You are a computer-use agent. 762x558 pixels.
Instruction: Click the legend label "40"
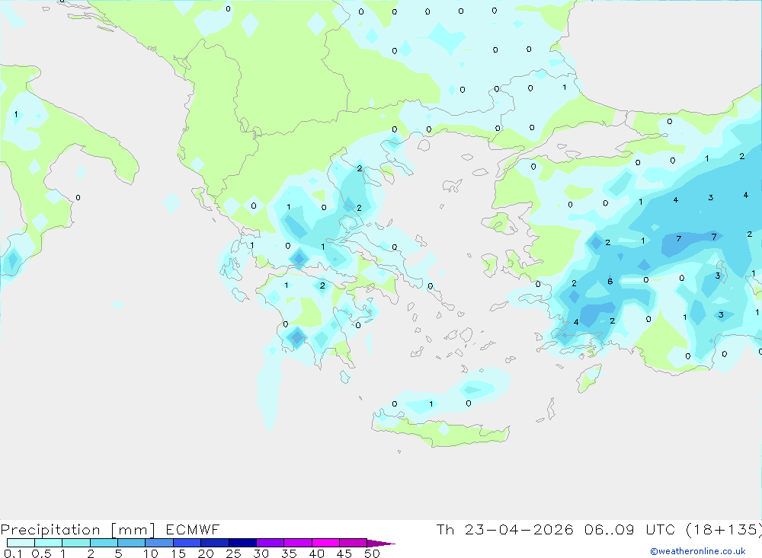(x=316, y=553)
